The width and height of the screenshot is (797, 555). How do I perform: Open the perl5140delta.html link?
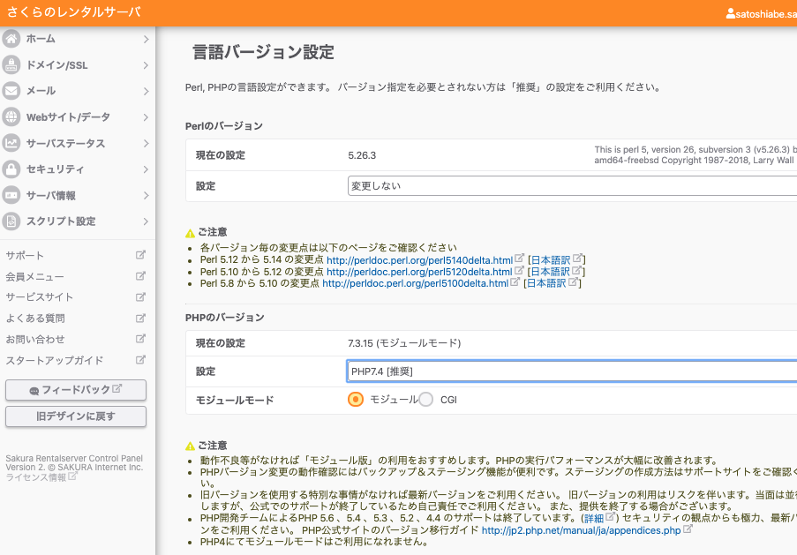[419, 260]
